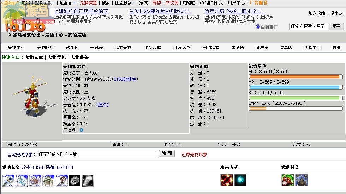The height and width of the screenshot is (194, 346).
Task: Open the 事务所 tab
Action: point(238,47)
